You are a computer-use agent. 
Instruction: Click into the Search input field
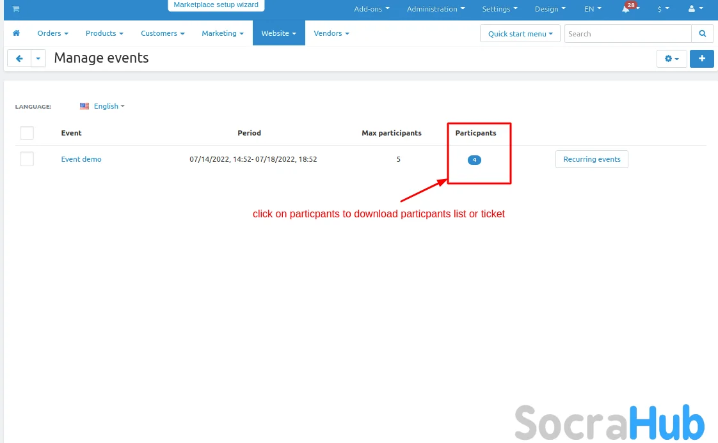pos(627,33)
